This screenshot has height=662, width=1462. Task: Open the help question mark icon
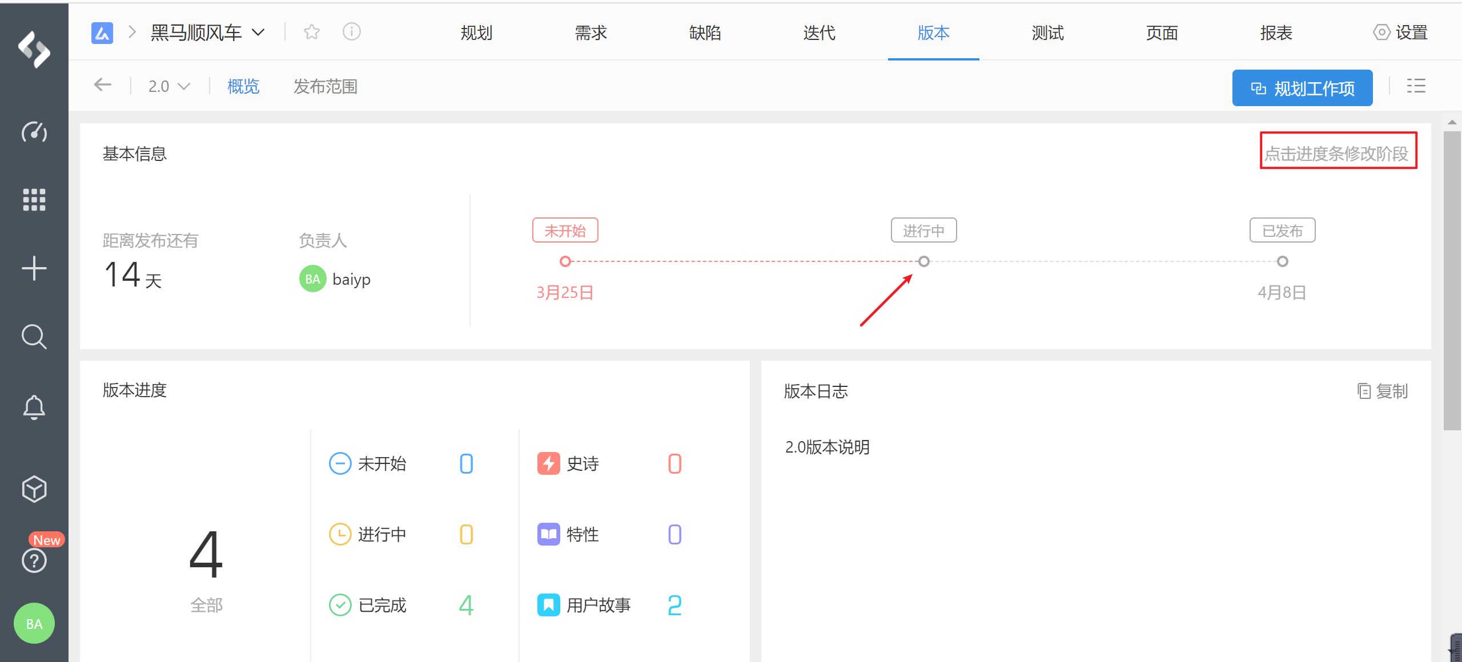click(34, 560)
